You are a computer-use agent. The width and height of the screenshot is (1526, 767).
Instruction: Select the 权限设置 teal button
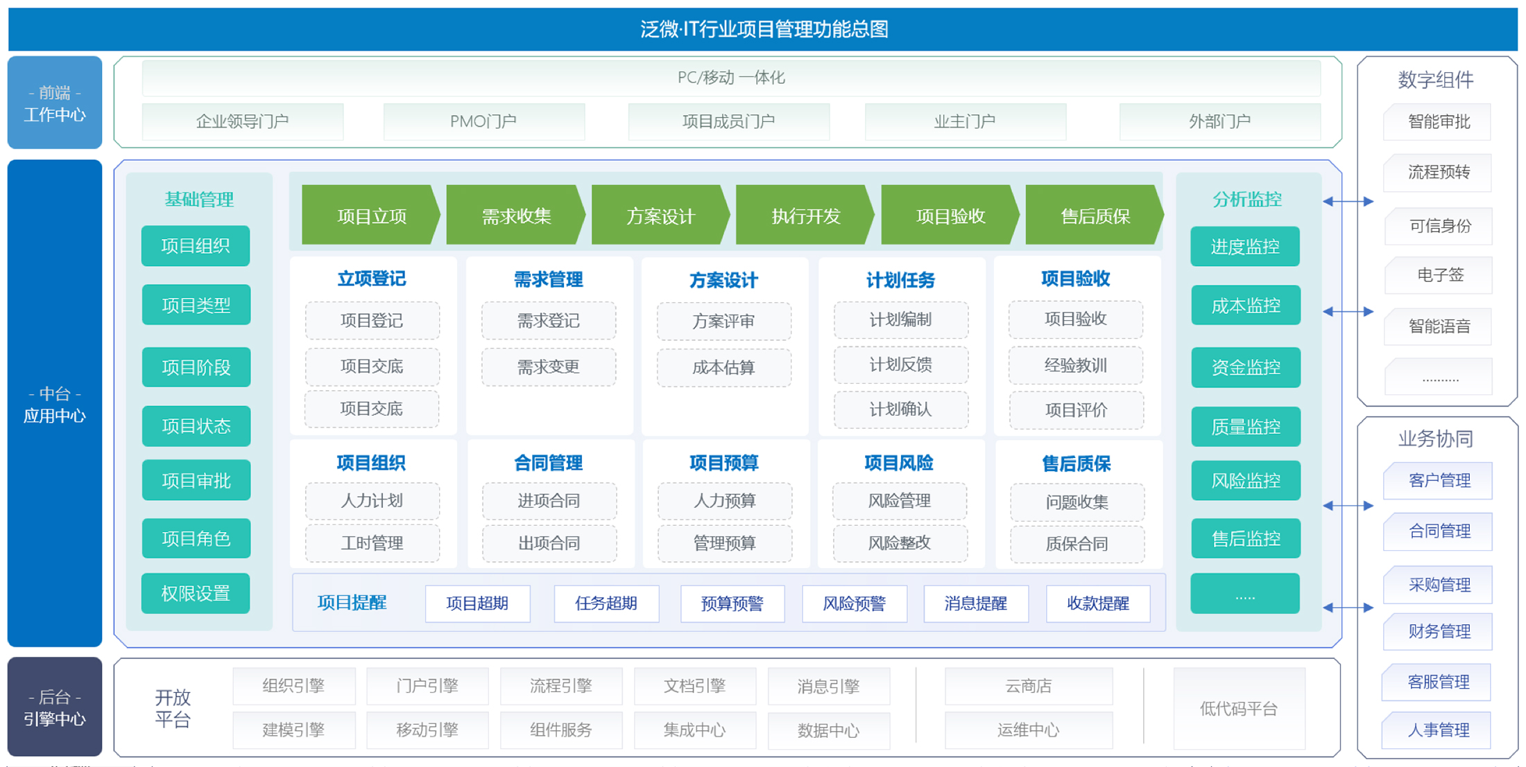(196, 593)
